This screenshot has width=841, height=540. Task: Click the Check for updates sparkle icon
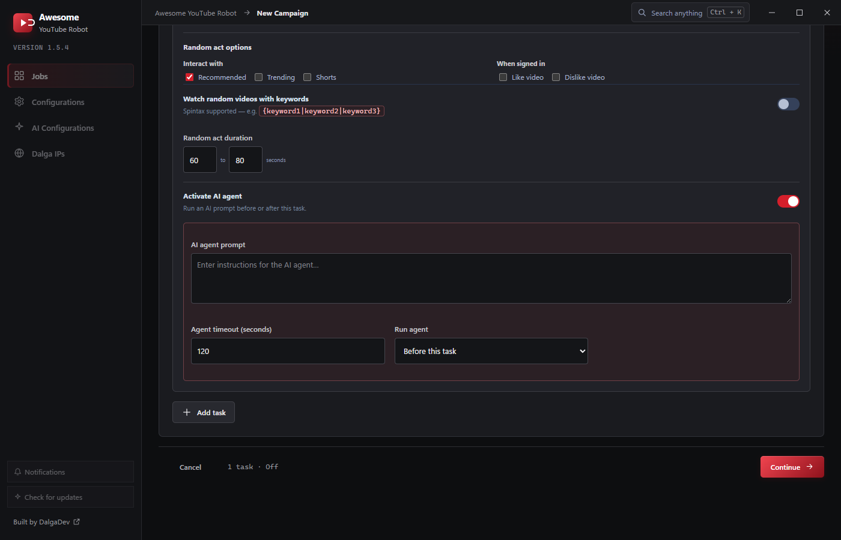[x=17, y=497]
